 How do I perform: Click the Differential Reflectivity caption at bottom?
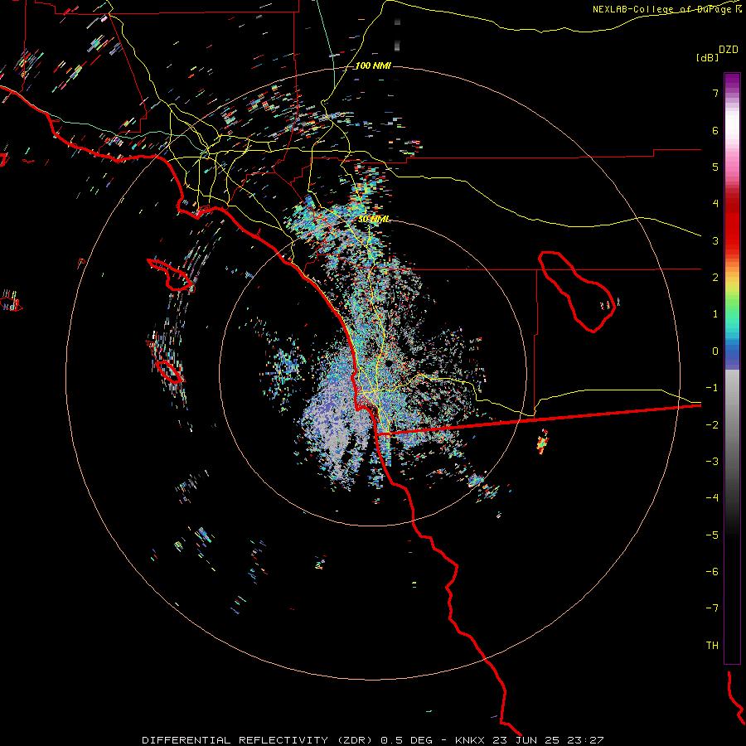pyautogui.click(x=372, y=740)
